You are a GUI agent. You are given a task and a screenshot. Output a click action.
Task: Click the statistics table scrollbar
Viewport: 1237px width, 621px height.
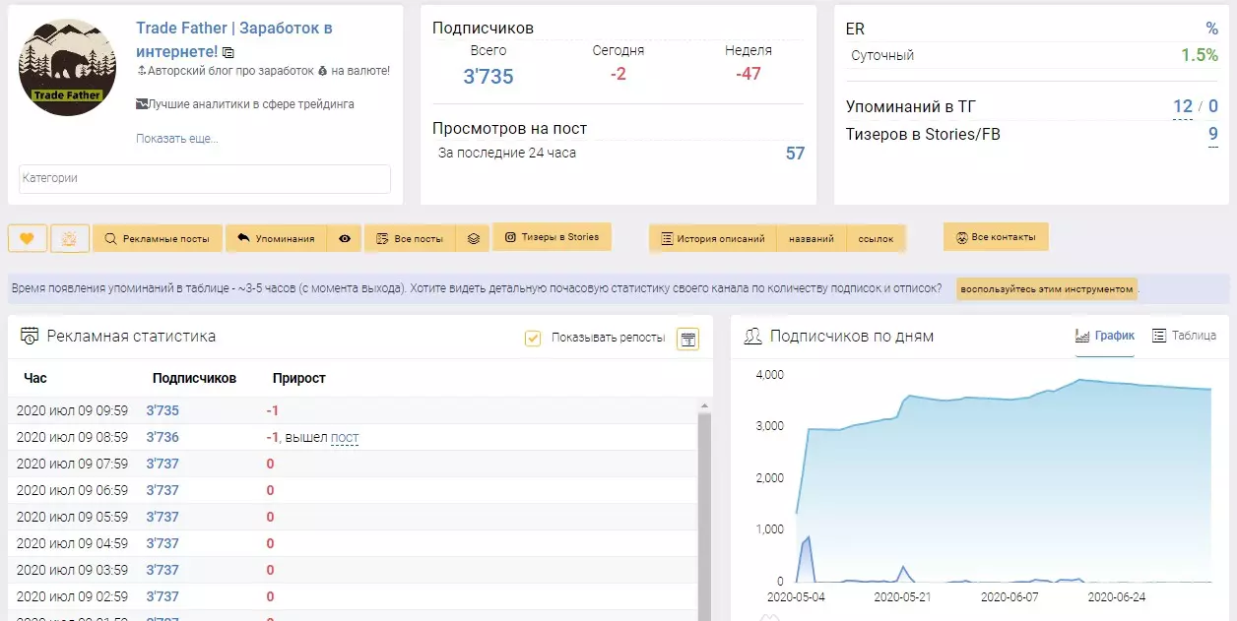click(704, 517)
